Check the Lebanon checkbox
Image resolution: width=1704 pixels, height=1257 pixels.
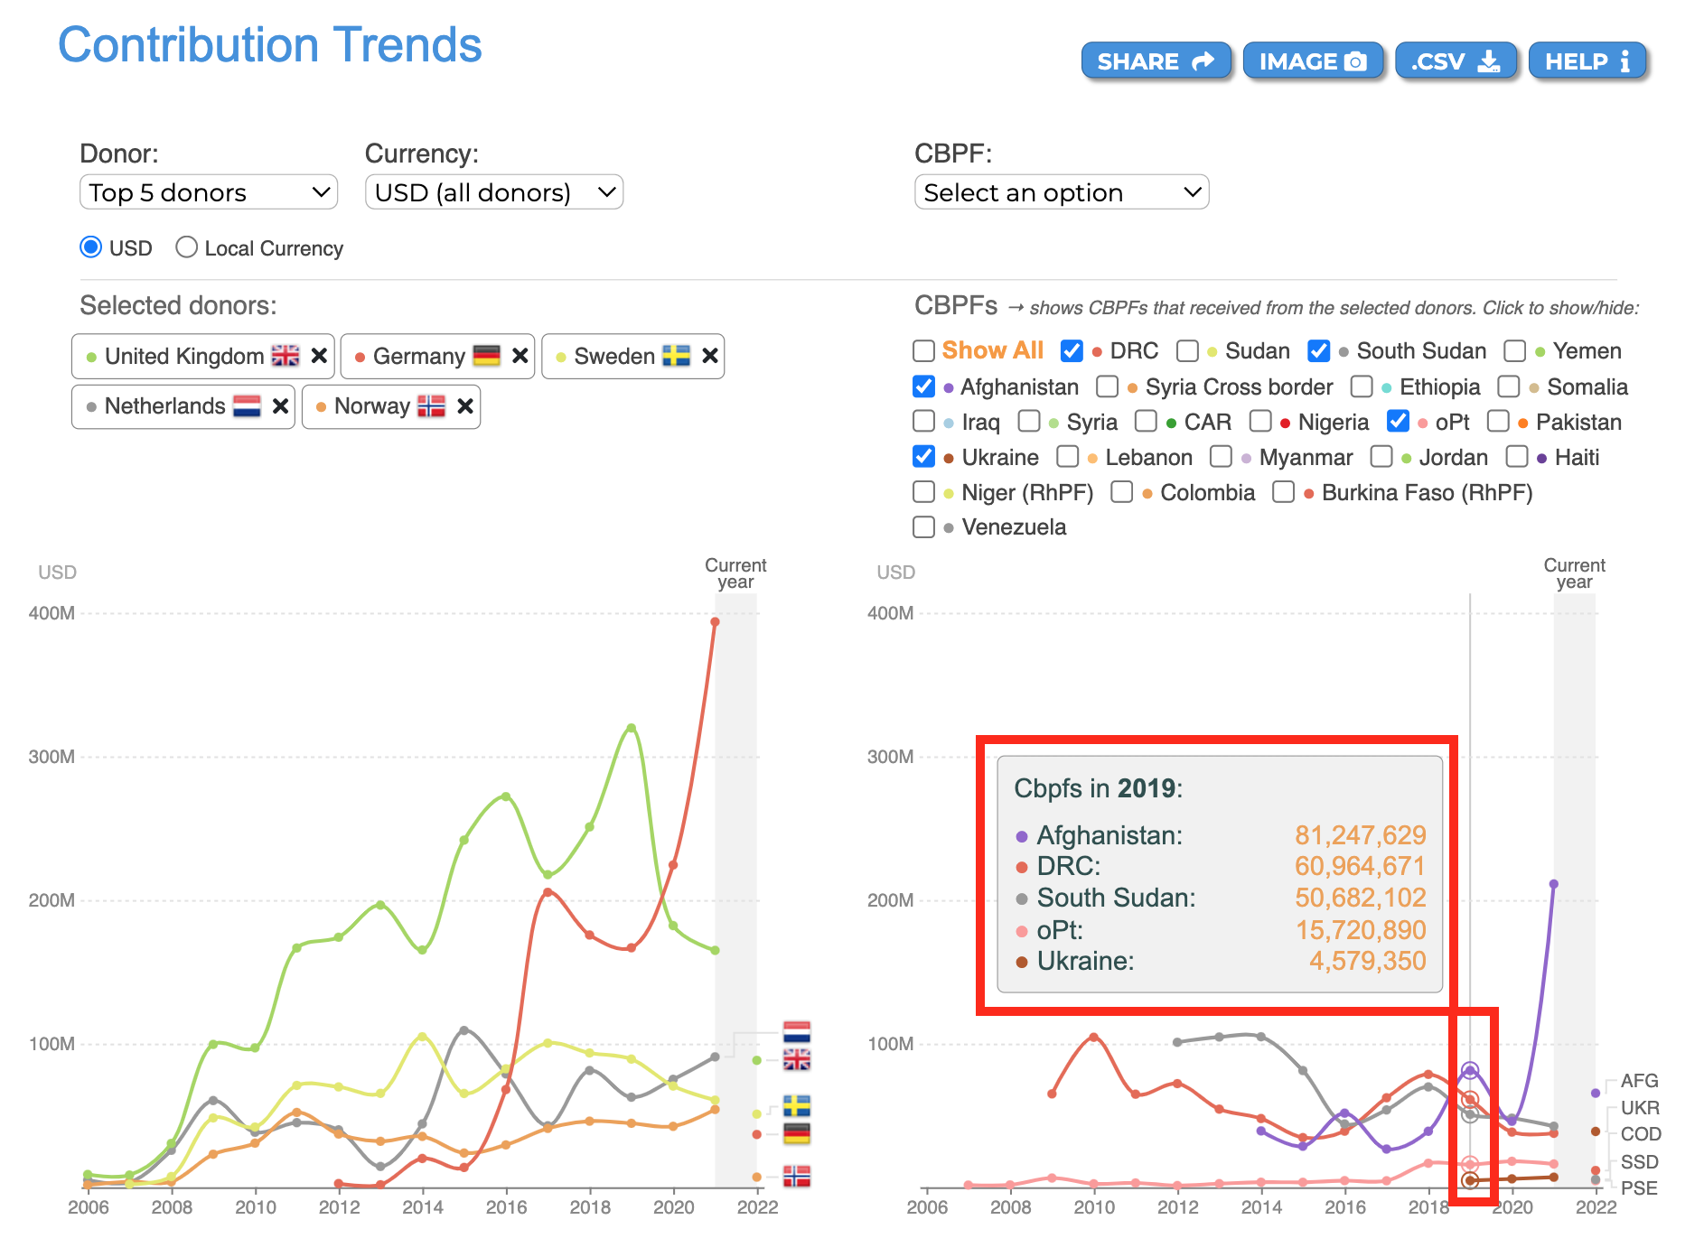pyautogui.click(x=1068, y=457)
